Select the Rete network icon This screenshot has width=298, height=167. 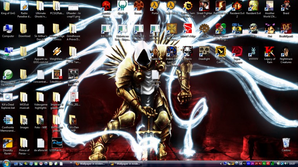coord(8,52)
